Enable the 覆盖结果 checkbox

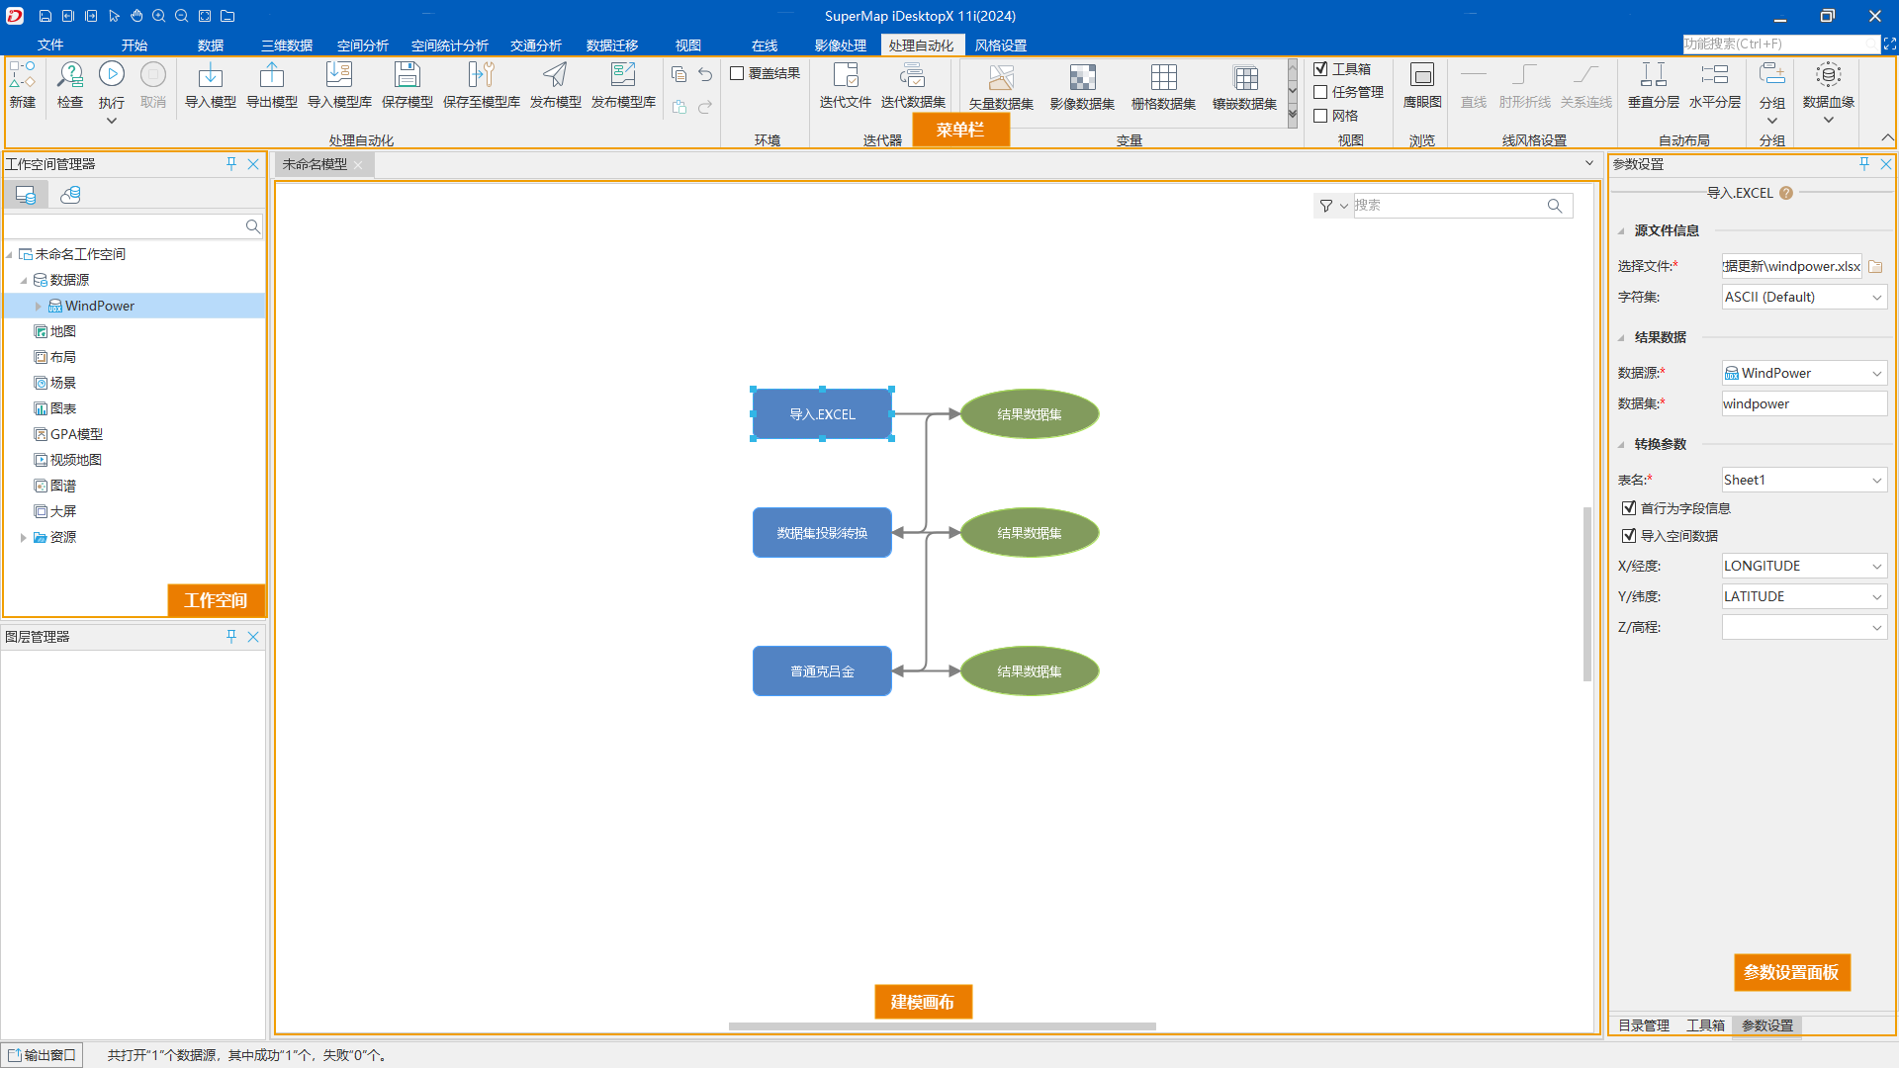click(737, 73)
